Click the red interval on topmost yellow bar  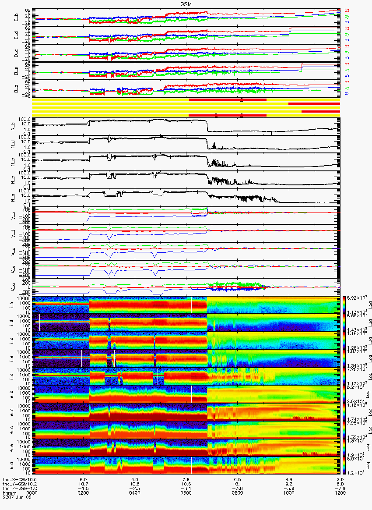coord(228,99)
